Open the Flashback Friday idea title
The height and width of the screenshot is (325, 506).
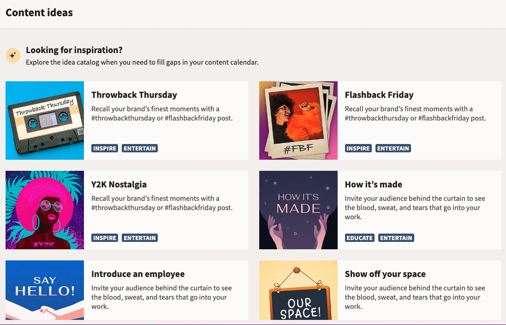point(379,95)
